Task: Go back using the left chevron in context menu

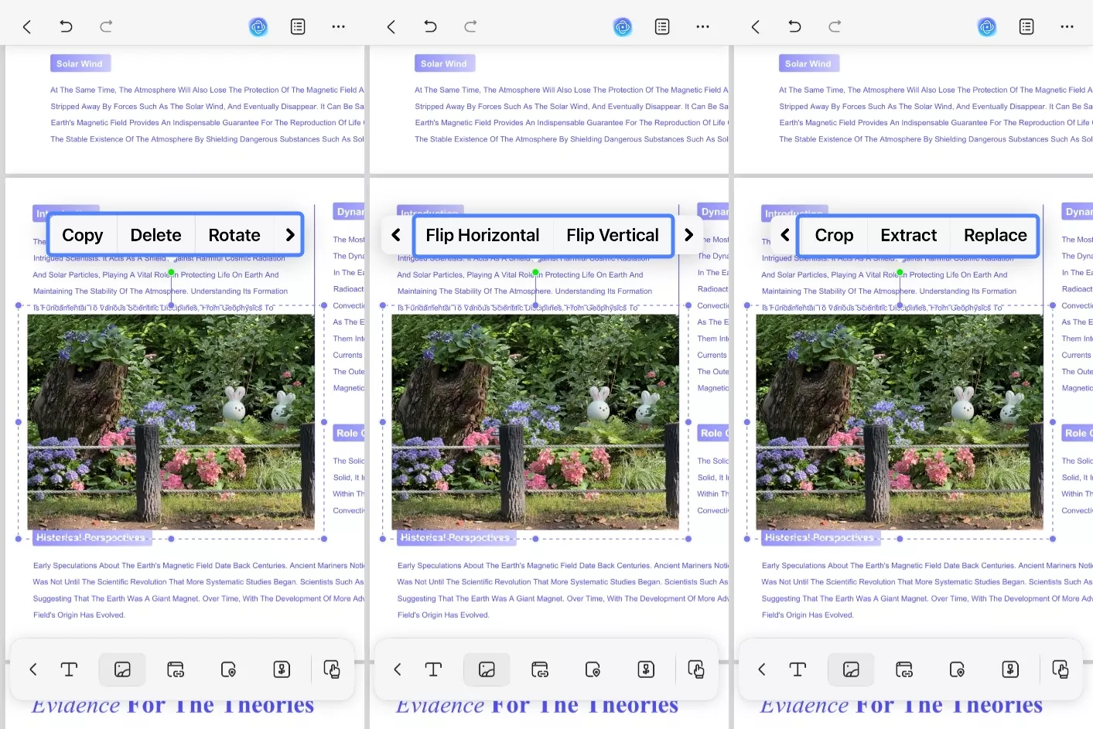Action: (395, 235)
